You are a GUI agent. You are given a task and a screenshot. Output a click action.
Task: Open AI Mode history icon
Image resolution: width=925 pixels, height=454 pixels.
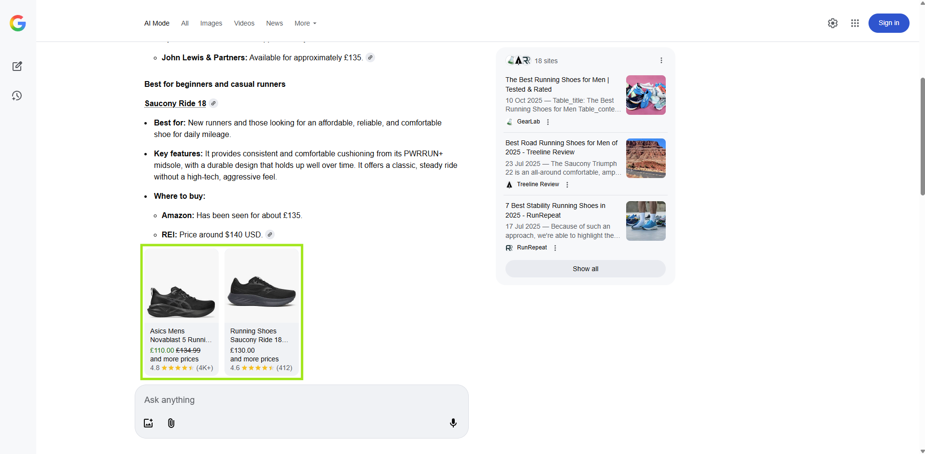point(17,96)
